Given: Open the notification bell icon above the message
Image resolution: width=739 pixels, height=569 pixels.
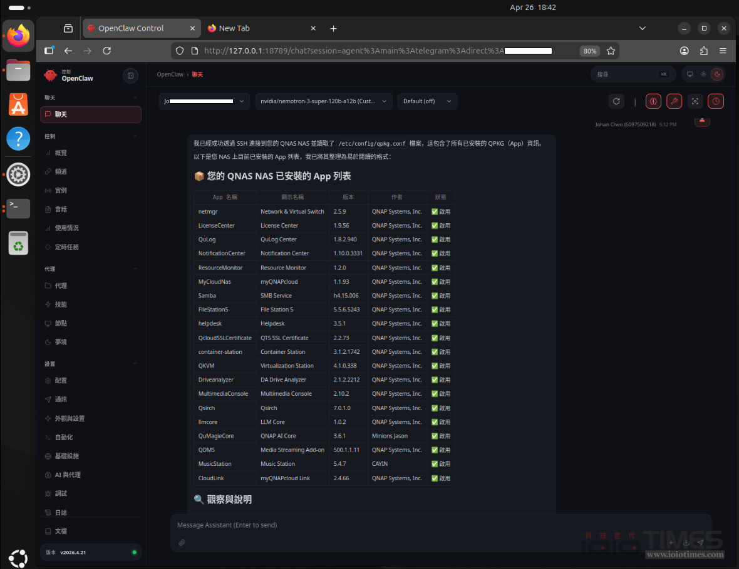Looking at the screenshot, I should 702,122.
